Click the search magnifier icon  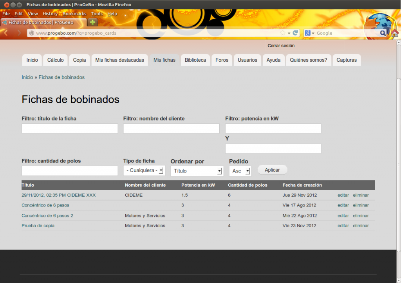(x=383, y=33)
